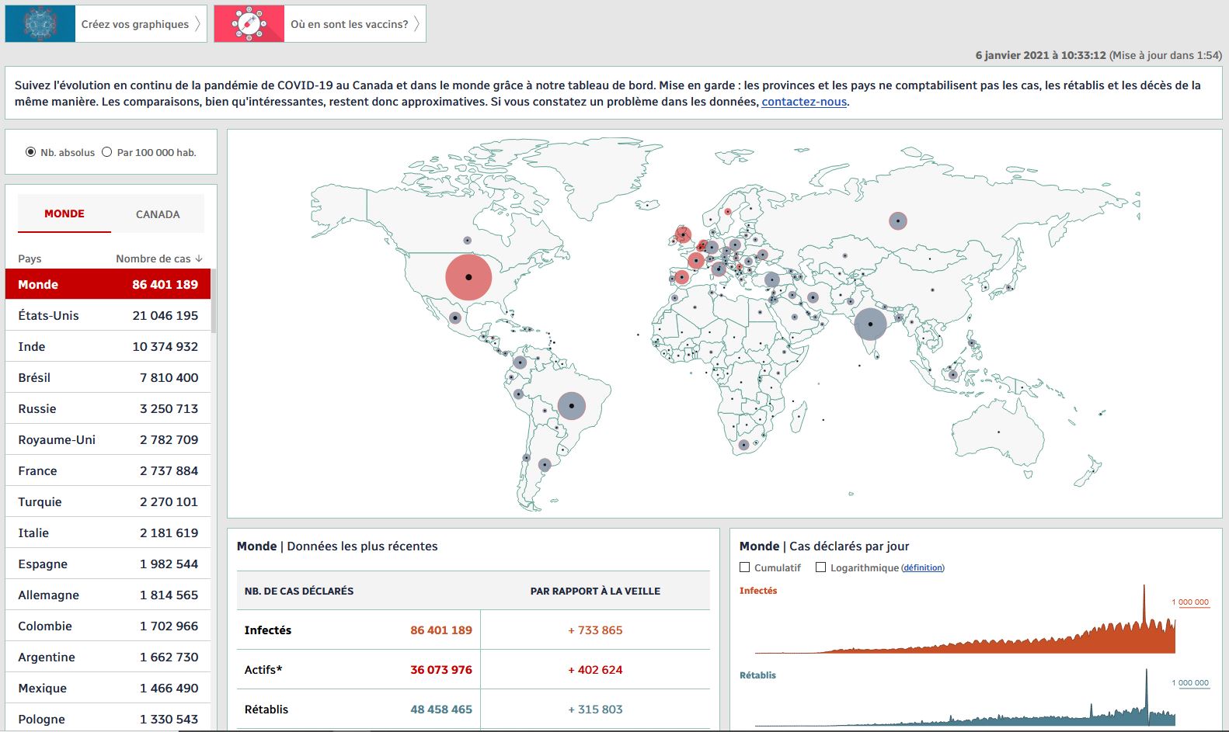The image size is (1229, 732).
Task: Click the Peru bubble on the map
Action: 518,394
